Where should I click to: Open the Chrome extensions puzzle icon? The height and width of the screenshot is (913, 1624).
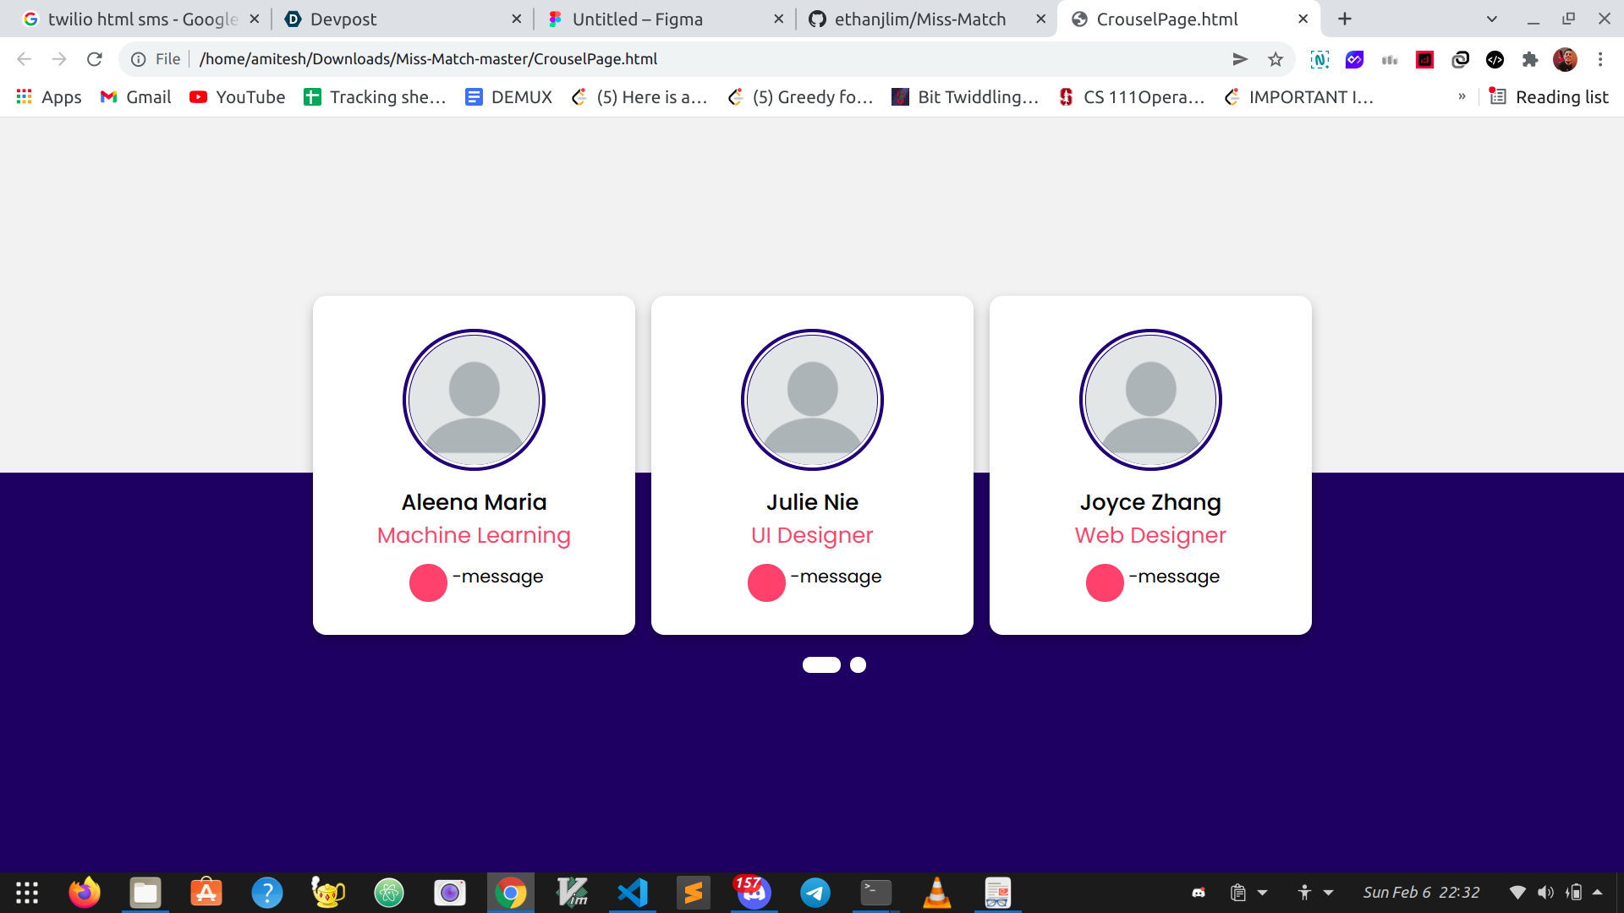click(1529, 59)
